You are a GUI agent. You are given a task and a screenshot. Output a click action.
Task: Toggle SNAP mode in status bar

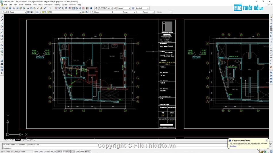(36, 152)
